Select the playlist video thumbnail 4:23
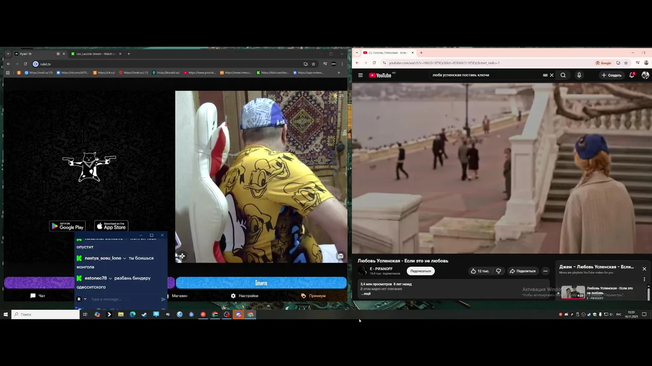 (573, 292)
